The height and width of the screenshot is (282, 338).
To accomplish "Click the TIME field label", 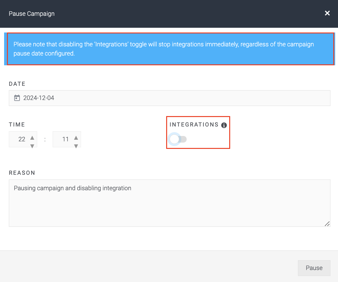I will coord(17,125).
